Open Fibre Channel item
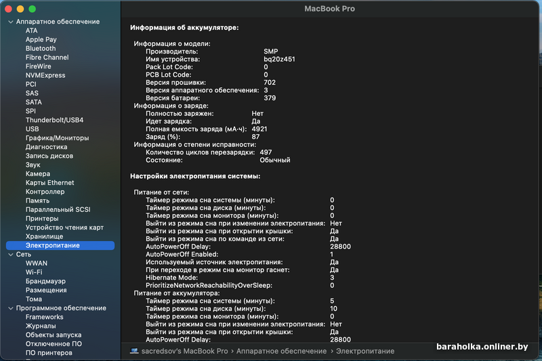Viewport: 542px width, 361px height. [x=47, y=58]
